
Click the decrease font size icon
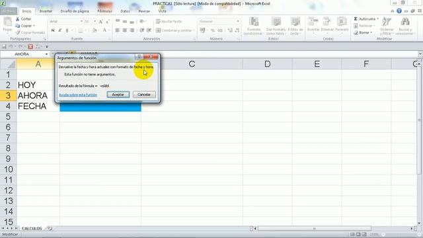107,21
